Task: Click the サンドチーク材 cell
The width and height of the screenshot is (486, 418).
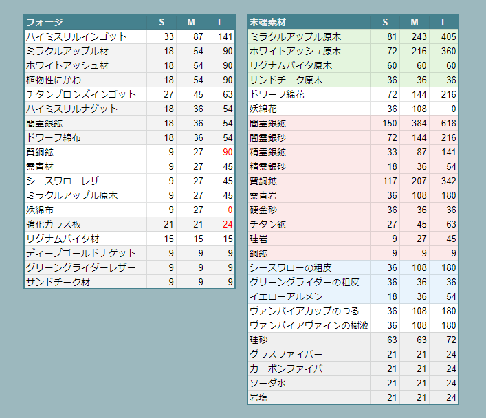Action: tap(85, 282)
